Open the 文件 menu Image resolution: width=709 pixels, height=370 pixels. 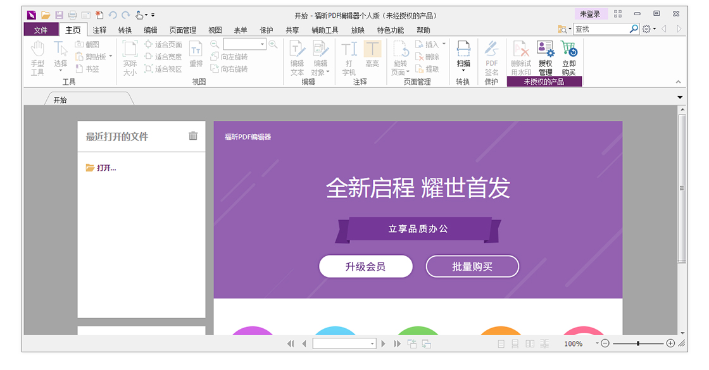point(41,30)
